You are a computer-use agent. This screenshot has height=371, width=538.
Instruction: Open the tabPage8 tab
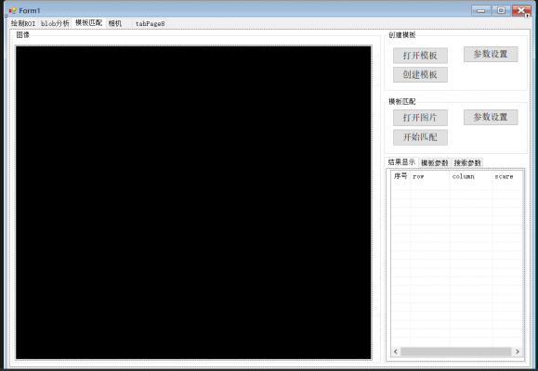150,23
